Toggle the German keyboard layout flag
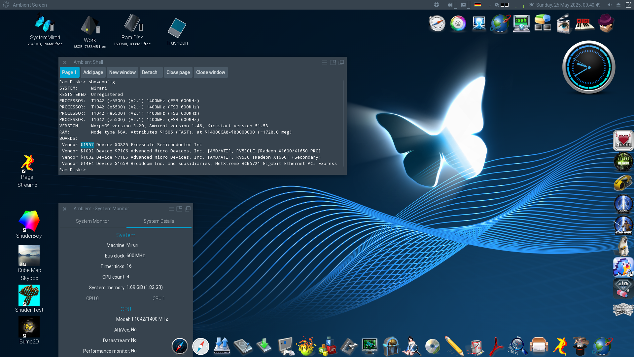Screen dimensions: 634x357 pos(477,5)
